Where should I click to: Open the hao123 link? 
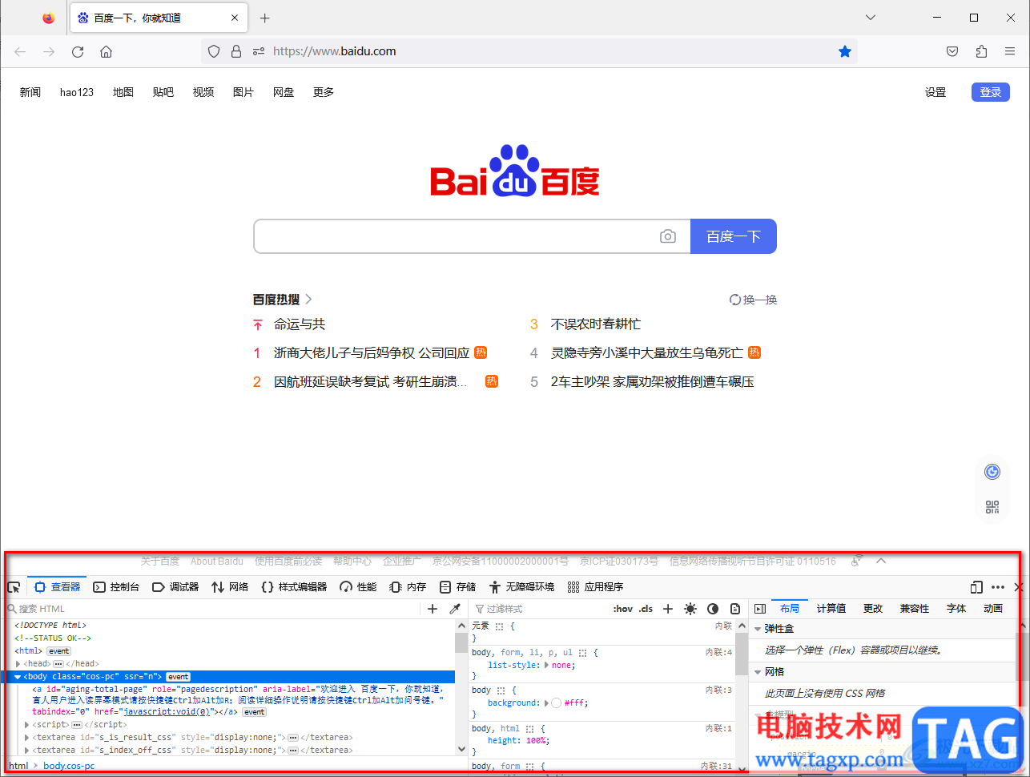77,92
